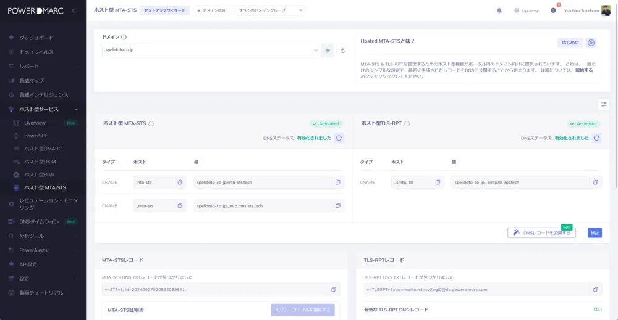The image size is (618, 320).
Task: Open the help question mark icon
Action: [553, 10]
